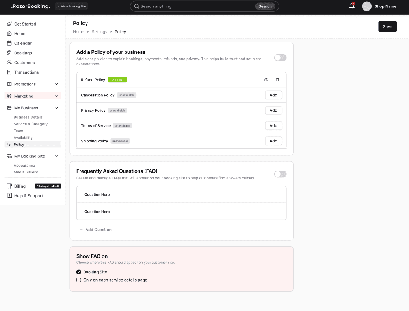This screenshot has height=311, width=409.
Task: Click the Bookings icon in sidebar
Action: 9,53
